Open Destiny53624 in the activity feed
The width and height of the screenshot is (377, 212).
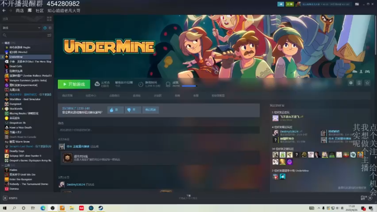[x=76, y=185]
